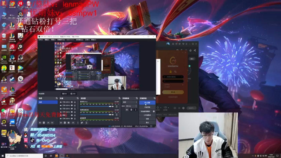Open OBS 设置 from controls dock

[x=147, y=119]
